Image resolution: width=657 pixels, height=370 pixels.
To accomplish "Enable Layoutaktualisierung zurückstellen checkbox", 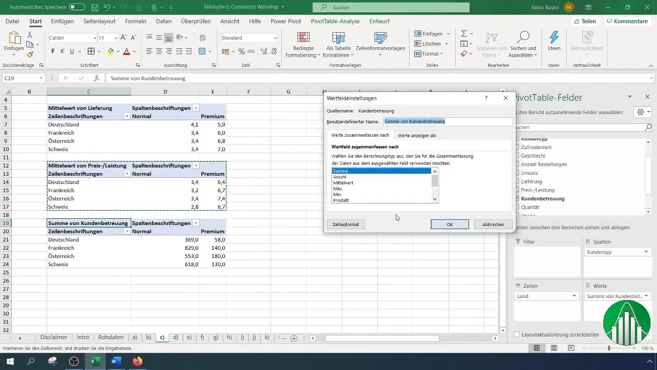I will pyautogui.click(x=517, y=335).
